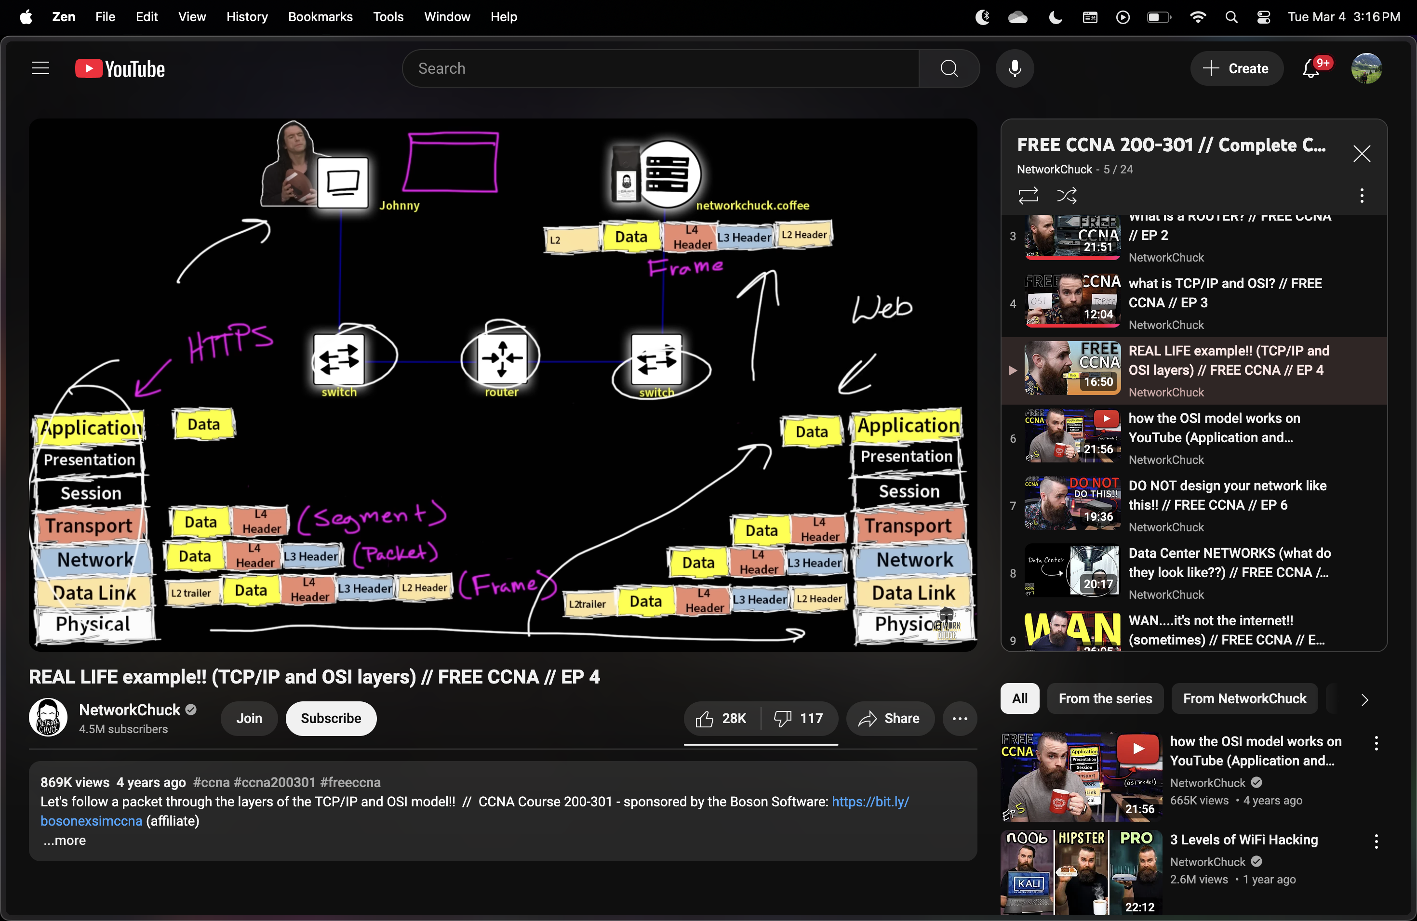Click the search magnifier button
This screenshot has height=921, width=1417.
(x=949, y=68)
